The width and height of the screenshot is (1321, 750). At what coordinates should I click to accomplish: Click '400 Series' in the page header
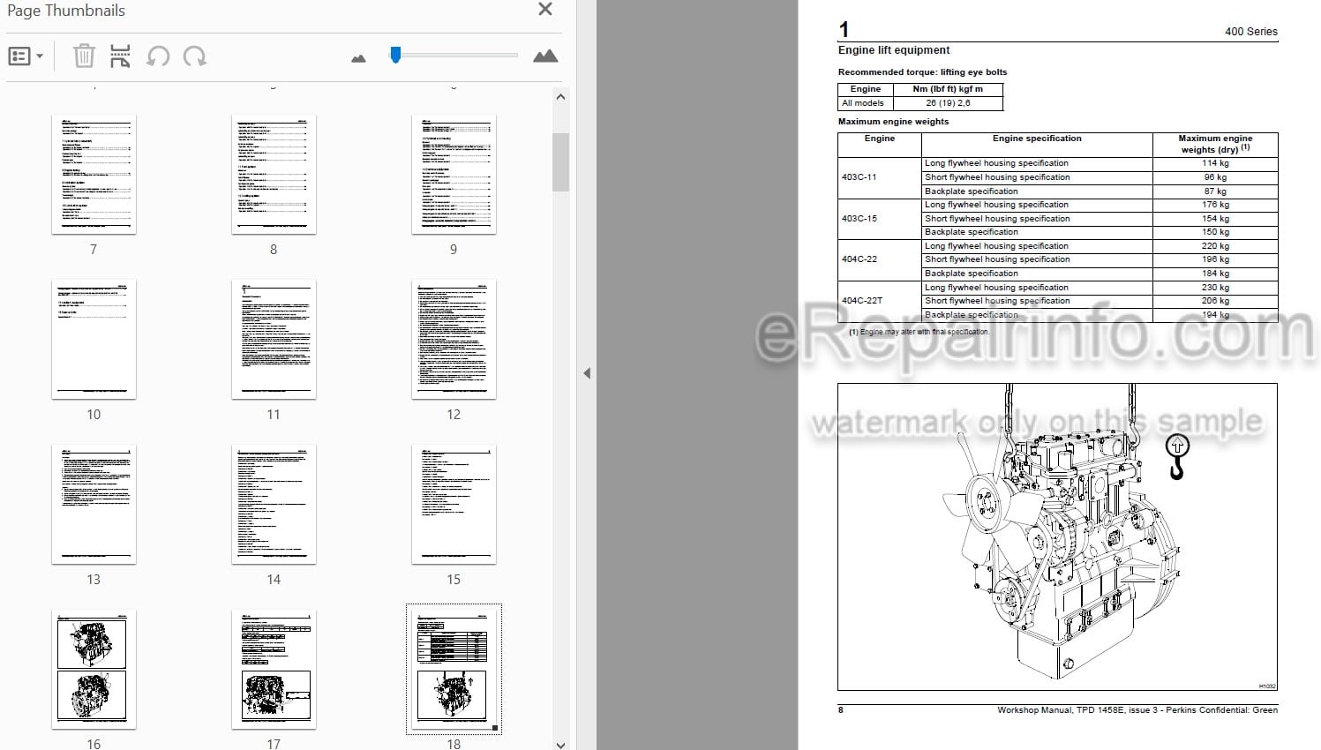1250,31
